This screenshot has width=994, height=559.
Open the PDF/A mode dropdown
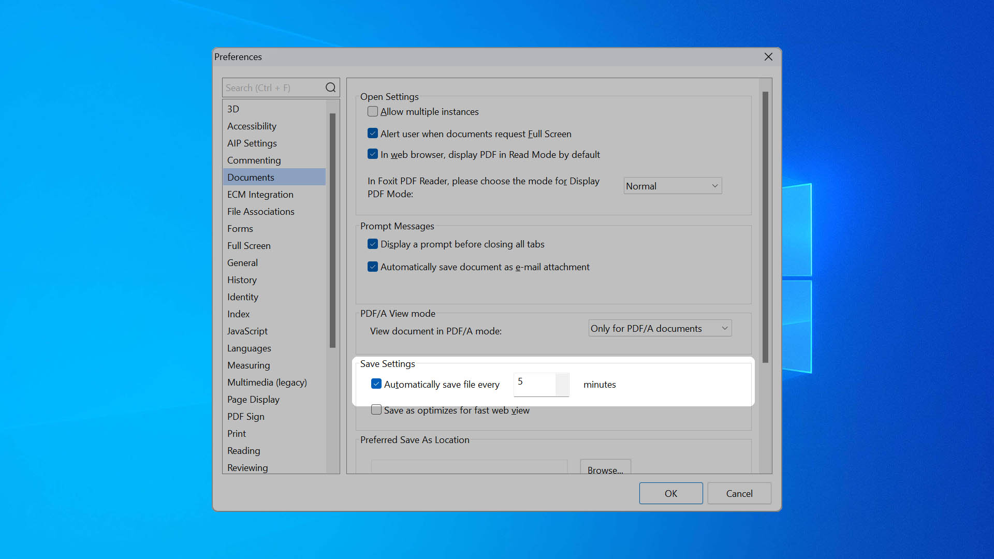pyautogui.click(x=660, y=328)
